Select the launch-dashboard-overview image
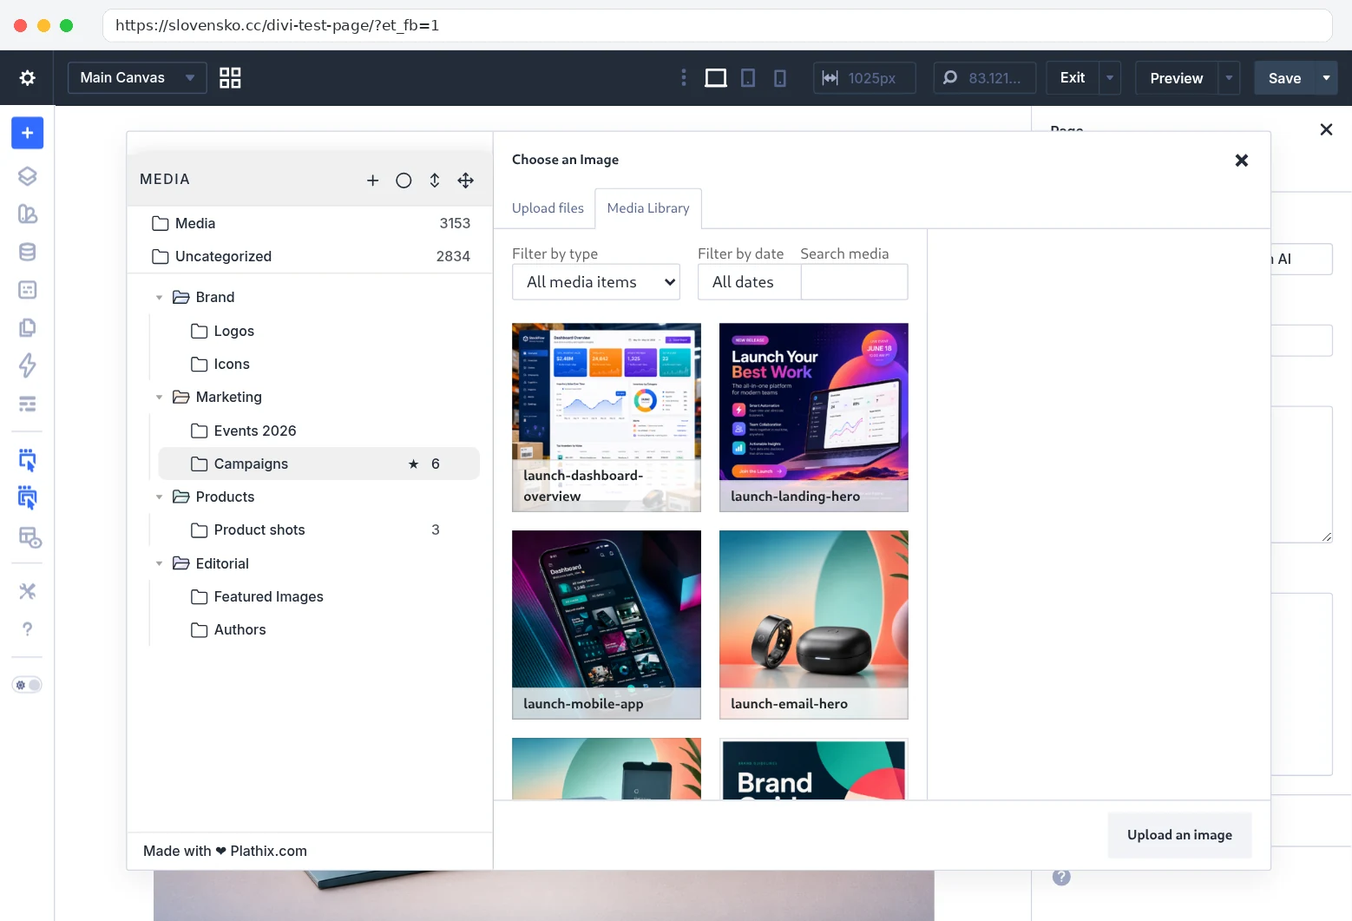The width and height of the screenshot is (1352, 921). click(x=607, y=418)
